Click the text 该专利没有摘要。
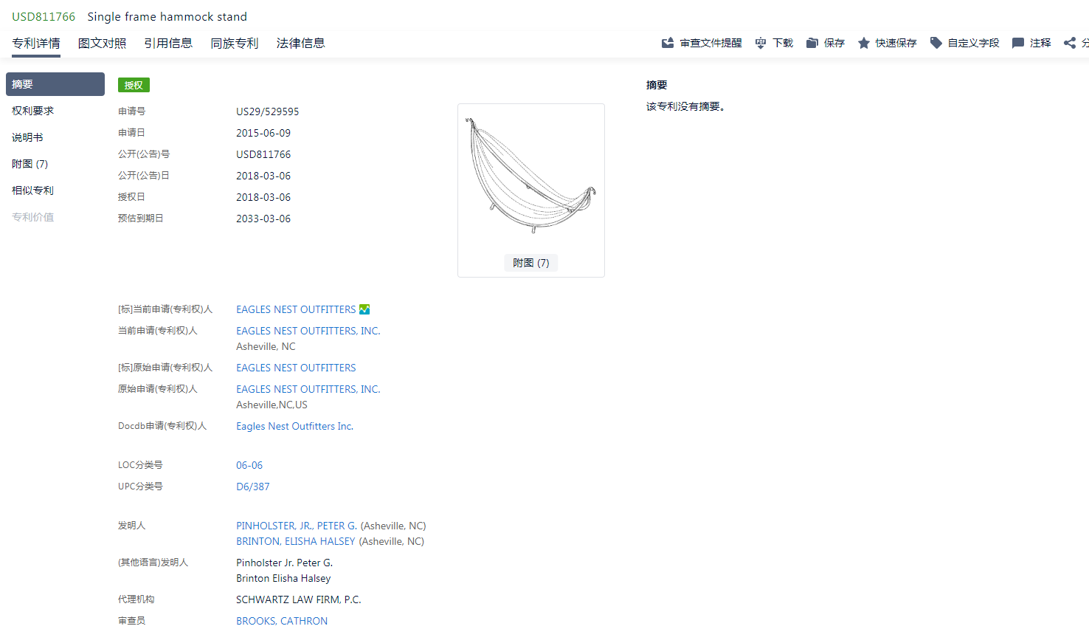The width and height of the screenshot is (1089, 629). tap(688, 106)
